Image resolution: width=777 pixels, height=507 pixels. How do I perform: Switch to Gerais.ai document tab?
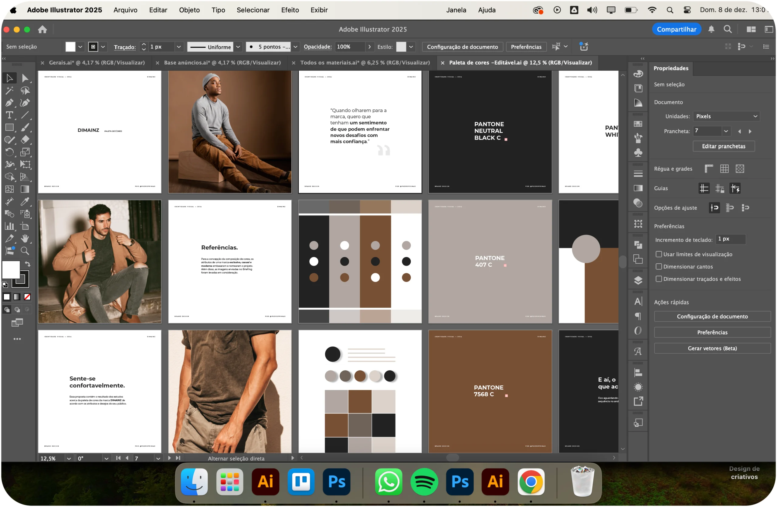[x=97, y=63]
